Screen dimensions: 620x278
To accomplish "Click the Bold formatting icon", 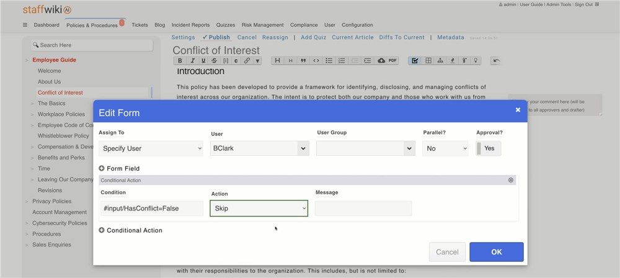I will pos(180,61).
